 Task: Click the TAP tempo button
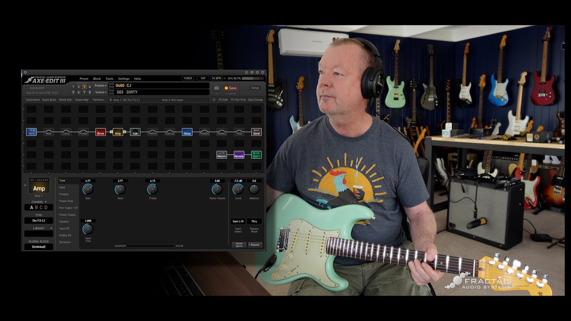tap(203, 78)
